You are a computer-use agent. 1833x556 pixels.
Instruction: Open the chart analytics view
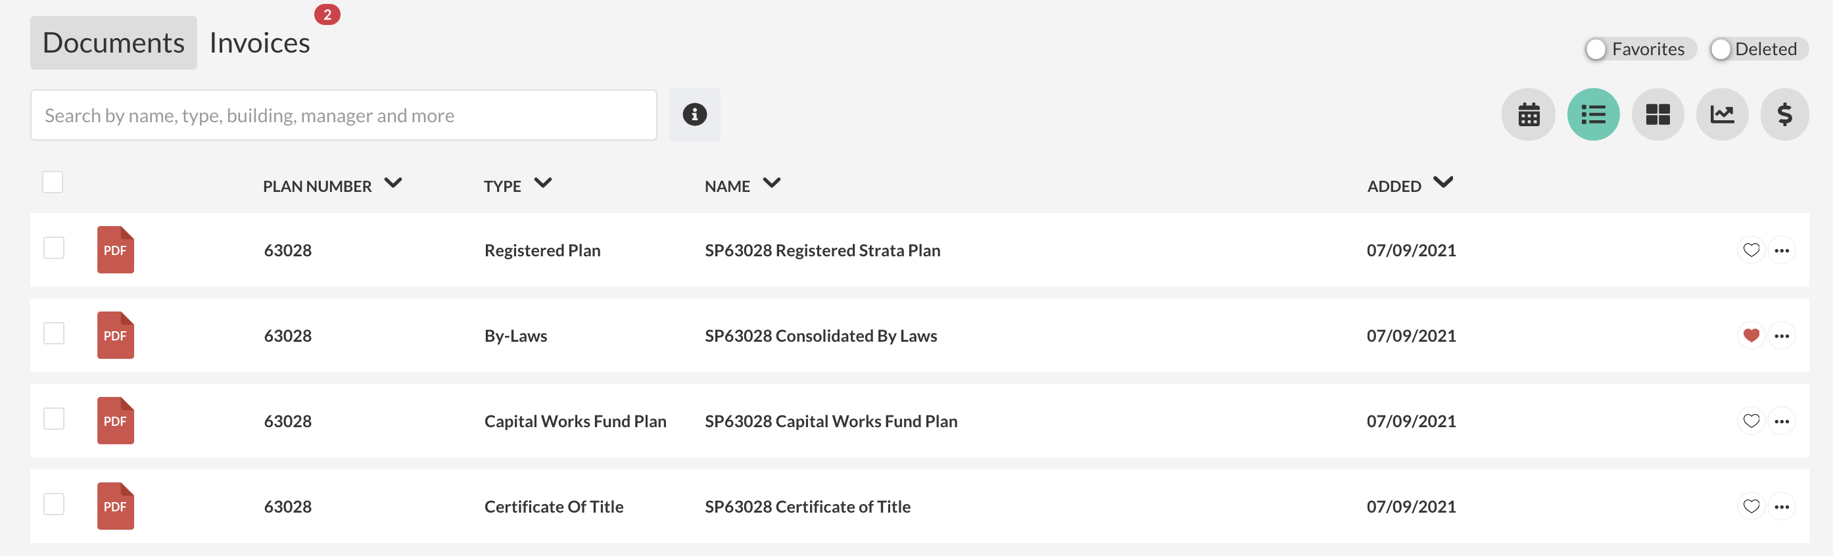[1721, 114]
